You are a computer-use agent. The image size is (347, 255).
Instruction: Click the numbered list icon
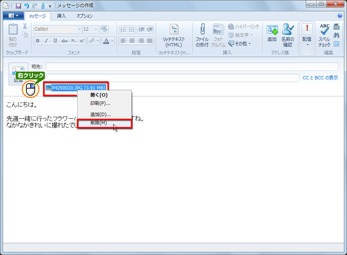point(123,30)
